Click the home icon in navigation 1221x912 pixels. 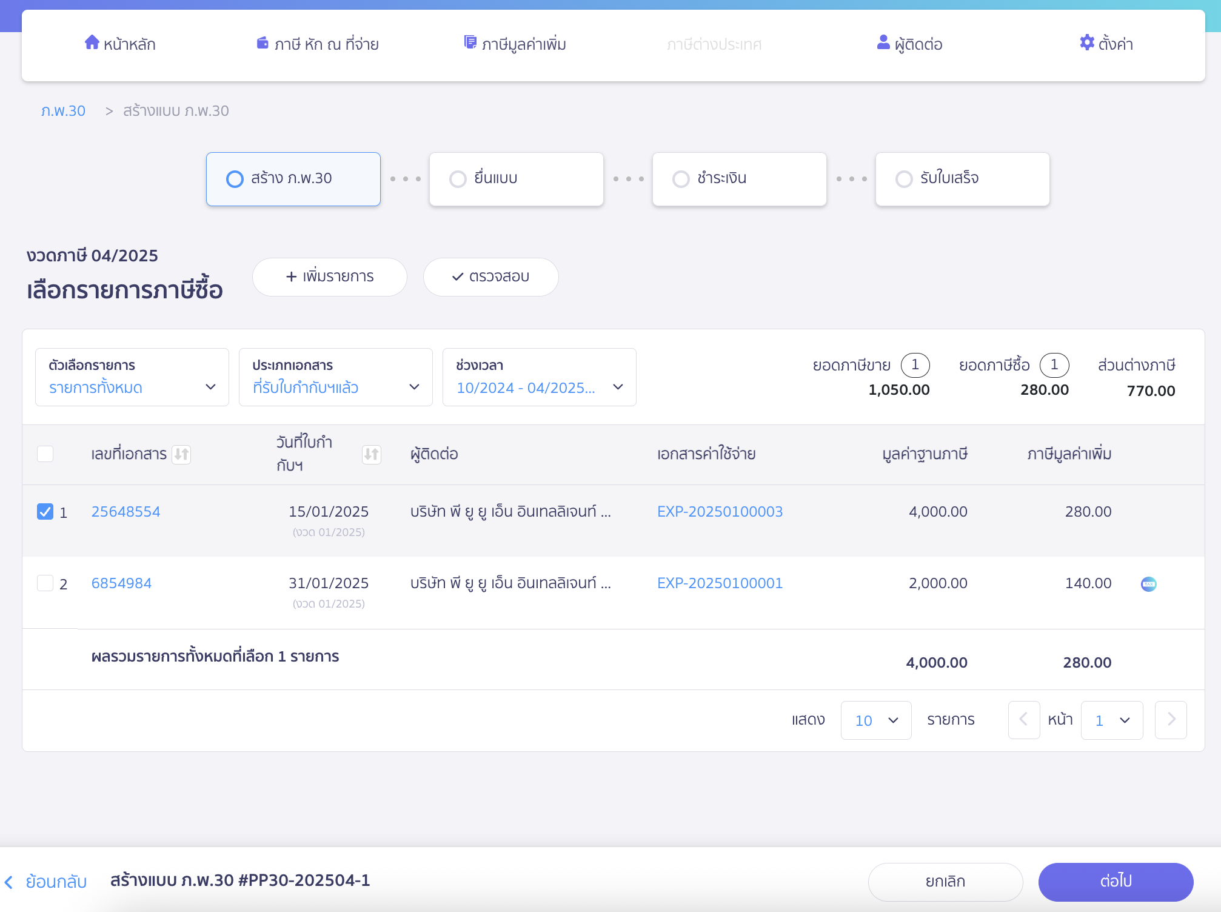(92, 42)
